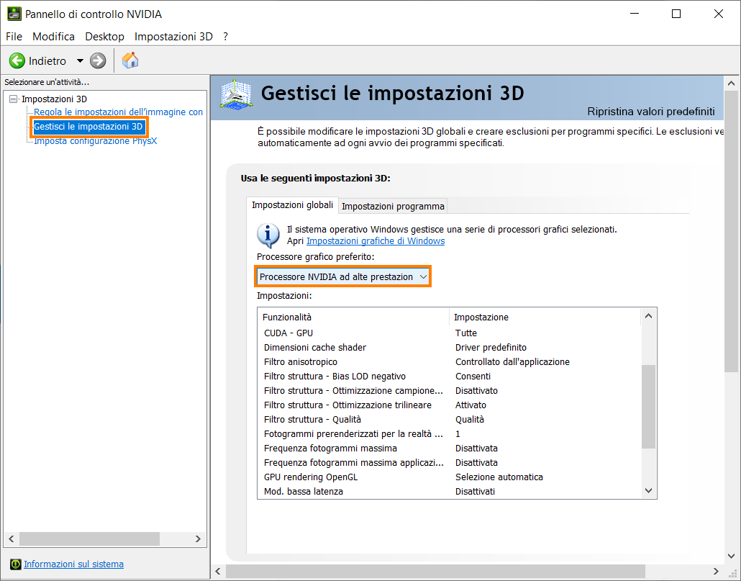Open the Desktop menu

(x=104, y=36)
